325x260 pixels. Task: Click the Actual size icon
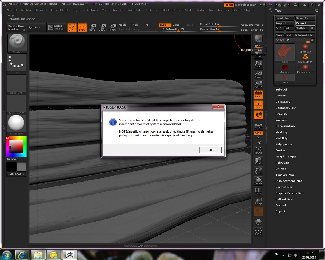[x=258, y=74]
